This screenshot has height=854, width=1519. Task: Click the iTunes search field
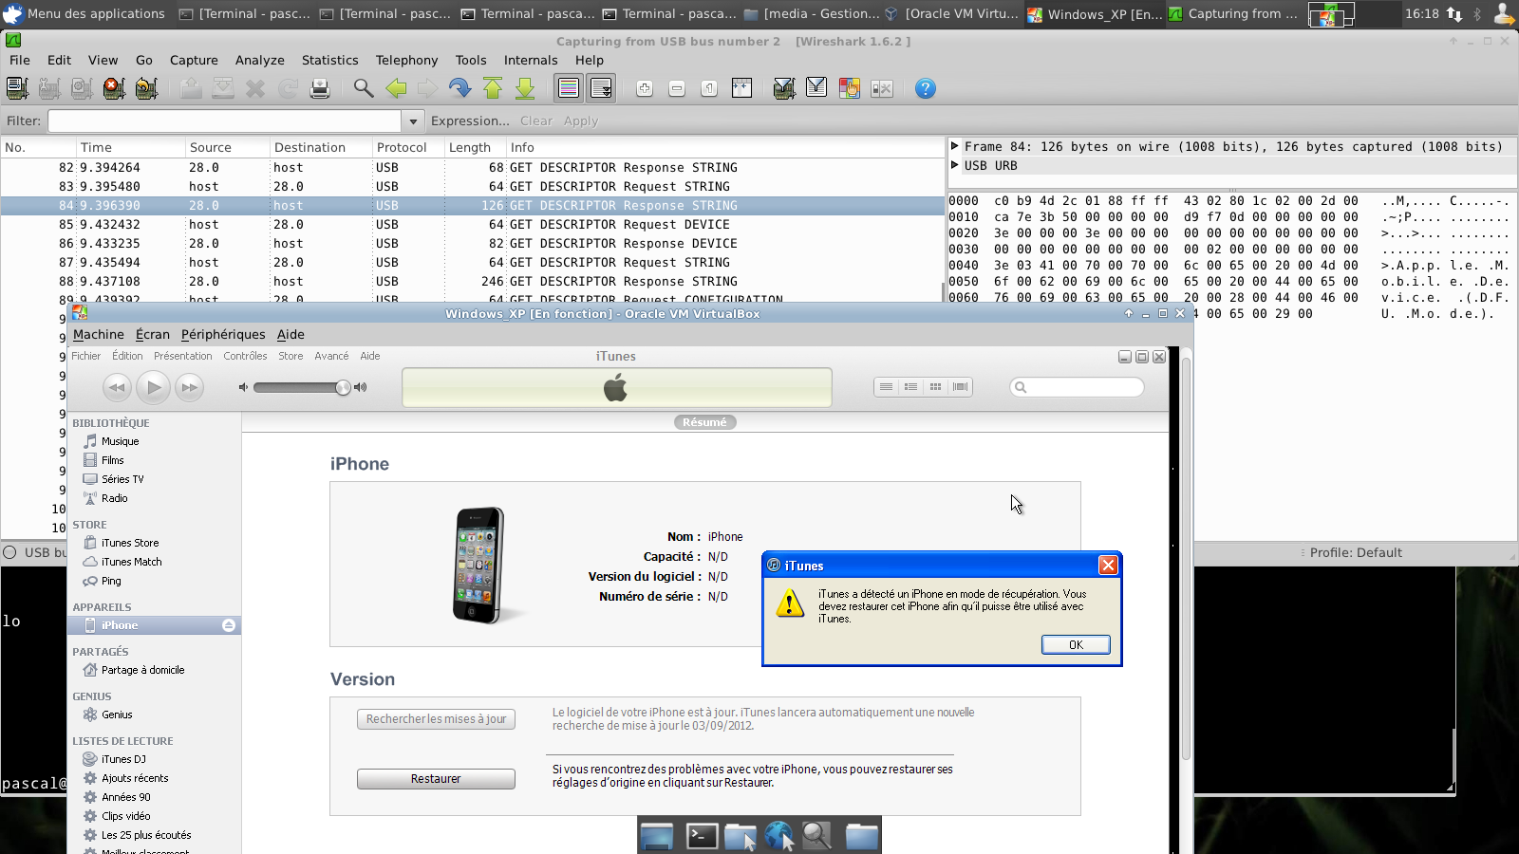[1077, 387]
